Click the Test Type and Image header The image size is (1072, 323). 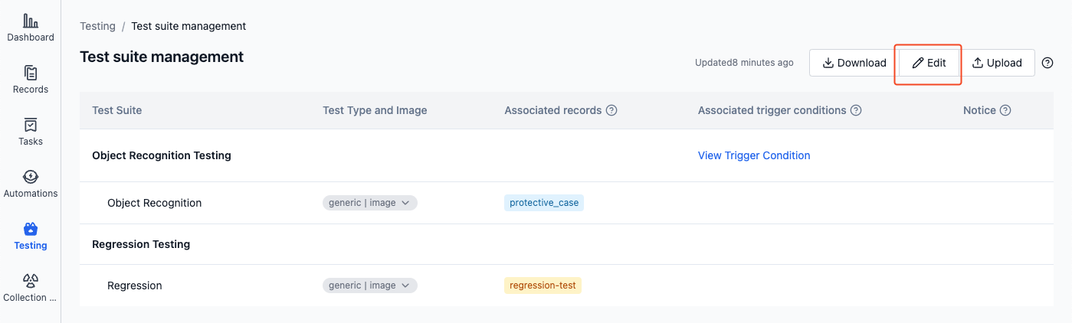(x=375, y=110)
